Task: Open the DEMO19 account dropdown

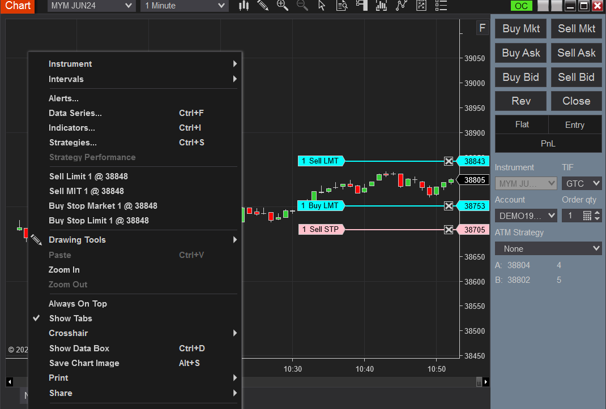Action: pyautogui.click(x=526, y=216)
